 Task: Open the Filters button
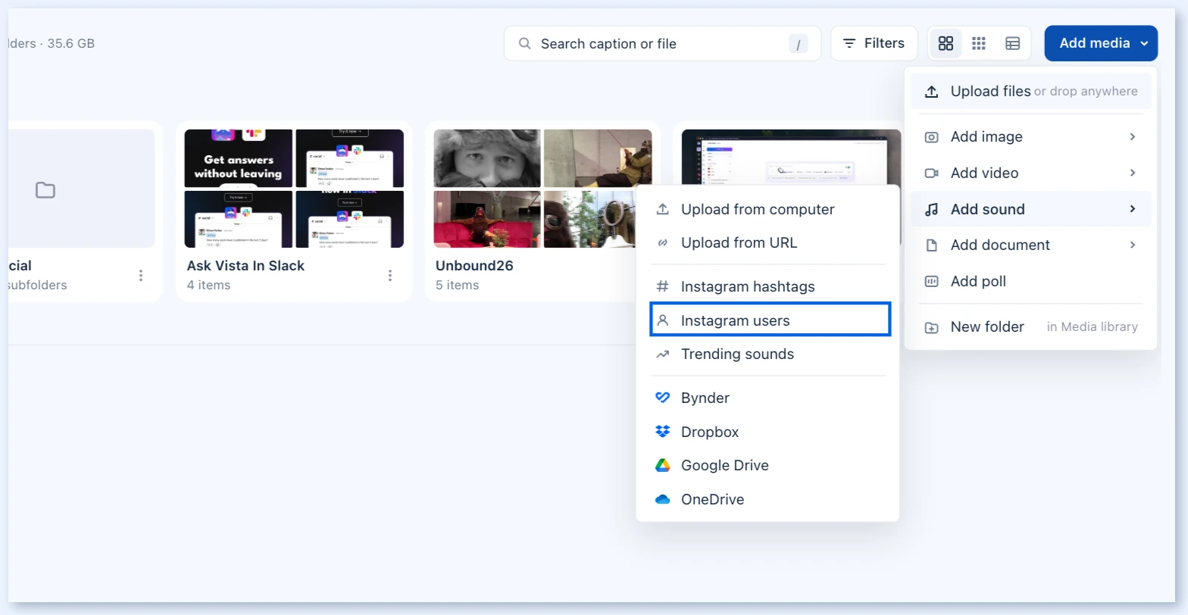coord(874,43)
